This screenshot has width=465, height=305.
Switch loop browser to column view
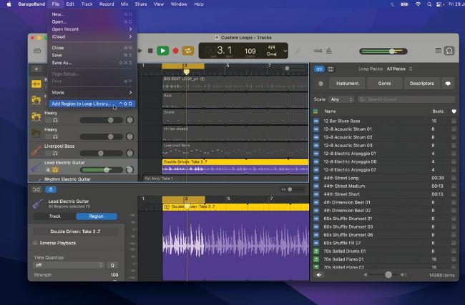point(331,69)
